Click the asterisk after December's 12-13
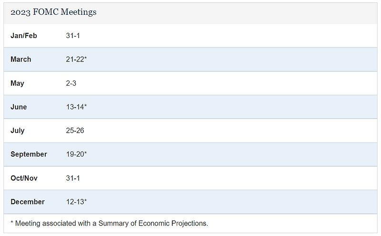This screenshot has height=236, width=381. pyautogui.click(x=86, y=201)
